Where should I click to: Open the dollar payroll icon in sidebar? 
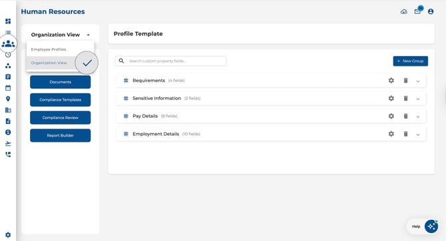pos(8,132)
